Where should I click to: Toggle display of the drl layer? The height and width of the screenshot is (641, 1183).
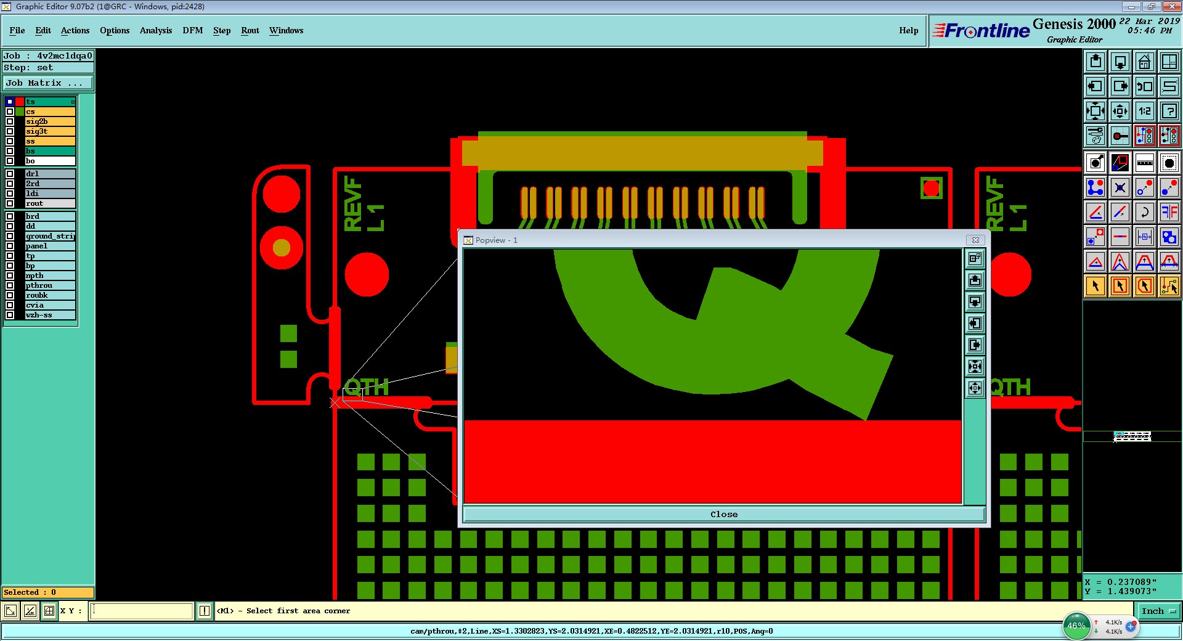(x=10, y=174)
